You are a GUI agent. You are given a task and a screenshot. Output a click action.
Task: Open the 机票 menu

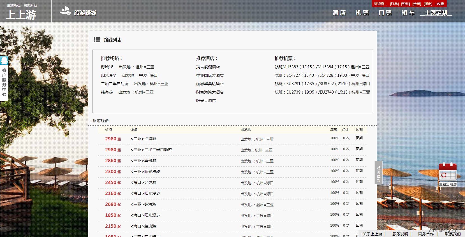click(362, 13)
